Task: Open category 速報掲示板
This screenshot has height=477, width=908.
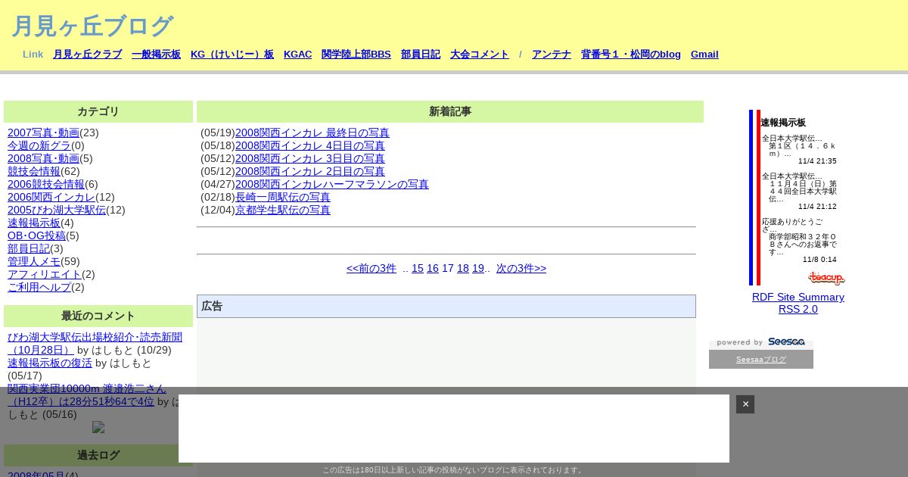Action: pyautogui.click(x=34, y=223)
